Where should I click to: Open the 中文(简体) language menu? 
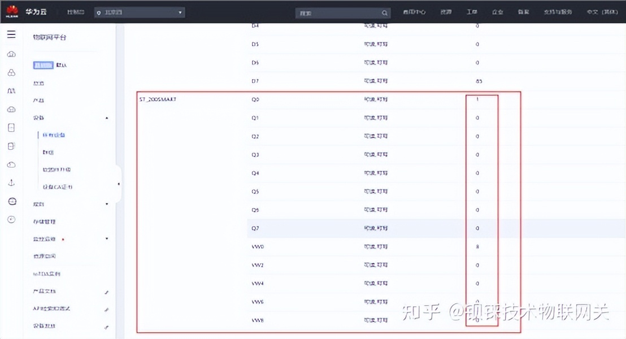coord(602,12)
